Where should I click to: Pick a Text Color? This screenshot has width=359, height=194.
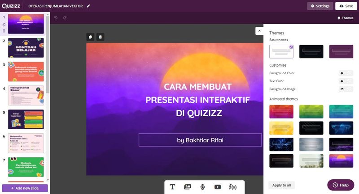click(x=346, y=81)
